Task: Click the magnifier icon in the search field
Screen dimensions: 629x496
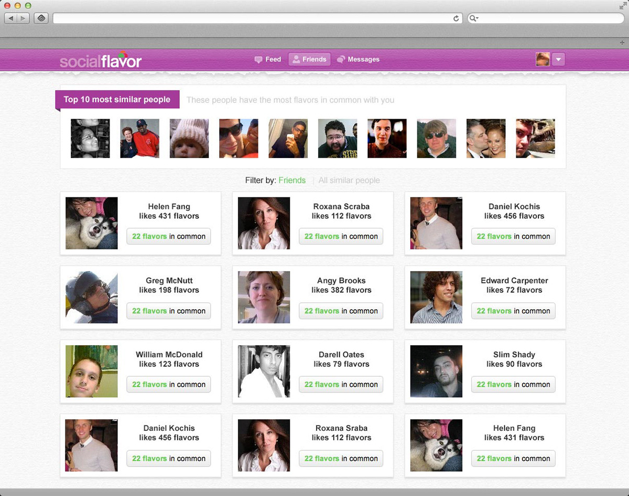Action: [x=473, y=18]
